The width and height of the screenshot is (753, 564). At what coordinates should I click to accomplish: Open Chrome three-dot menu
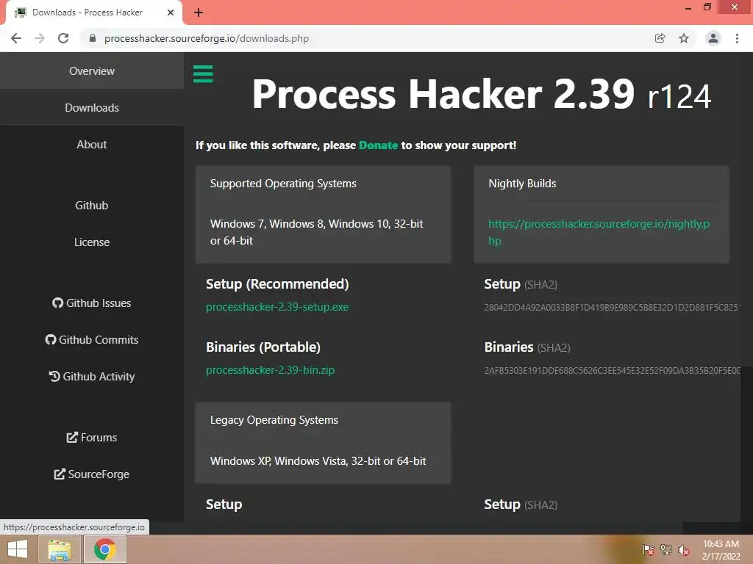(x=737, y=38)
